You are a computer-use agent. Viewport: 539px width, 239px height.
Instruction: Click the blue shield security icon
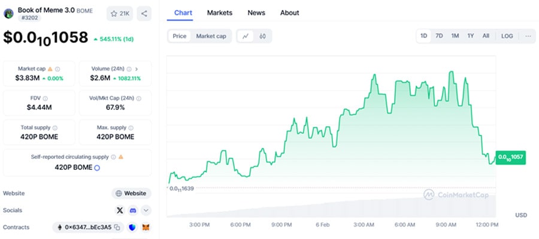coord(132,228)
